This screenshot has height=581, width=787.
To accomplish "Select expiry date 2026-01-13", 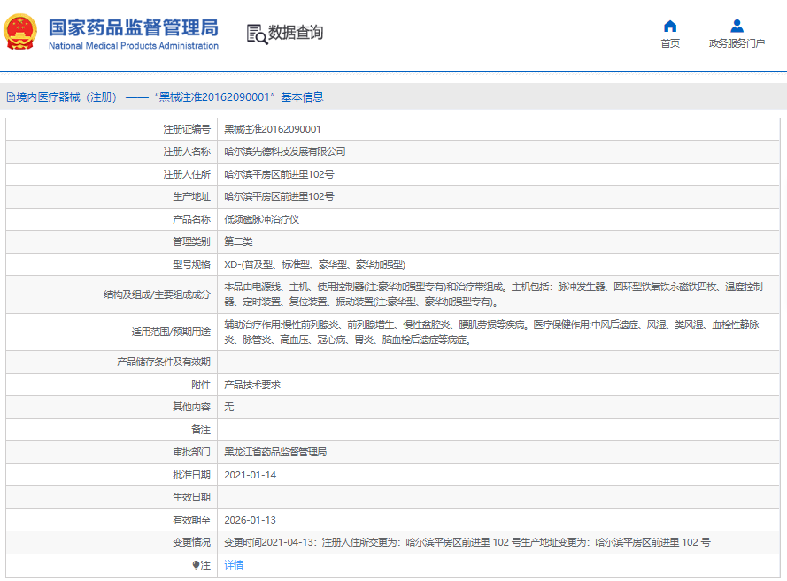I will click(x=250, y=520).
